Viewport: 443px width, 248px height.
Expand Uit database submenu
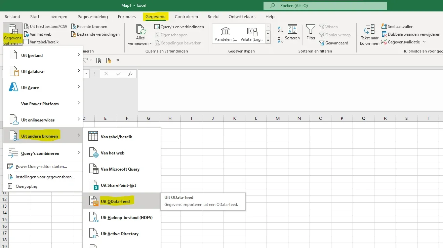tap(43, 71)
